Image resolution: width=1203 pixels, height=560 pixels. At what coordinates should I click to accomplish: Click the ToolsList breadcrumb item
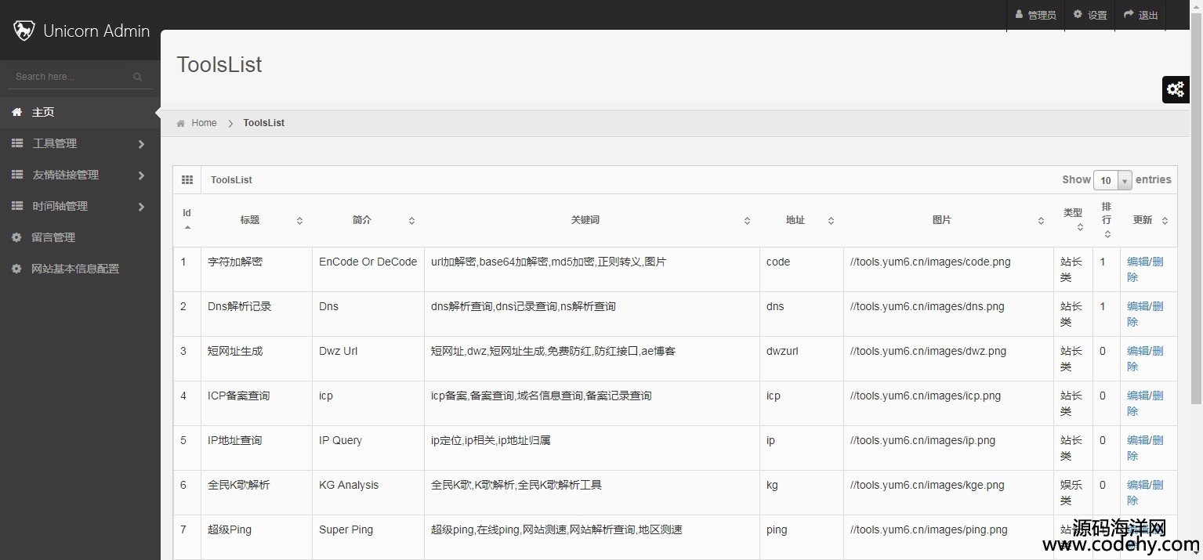click(x=264, y=123)
